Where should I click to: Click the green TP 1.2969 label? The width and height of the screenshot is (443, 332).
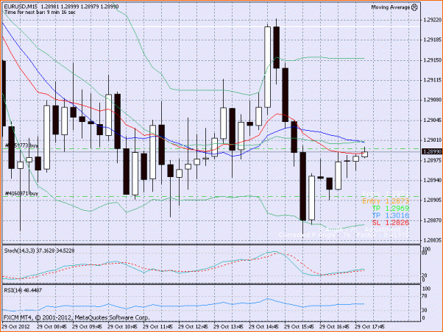point(391,209)
